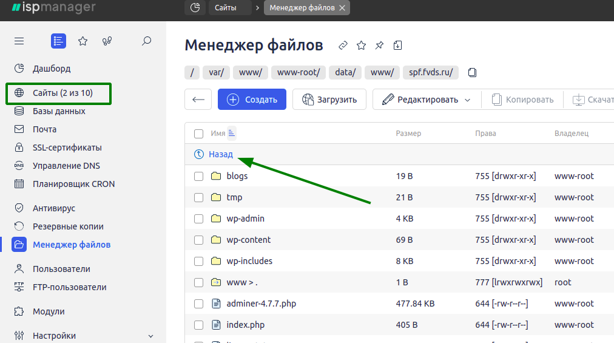Check the blogs folder checkbox
The width and height of the screenshot is (614, 343).
pos(198,177)
